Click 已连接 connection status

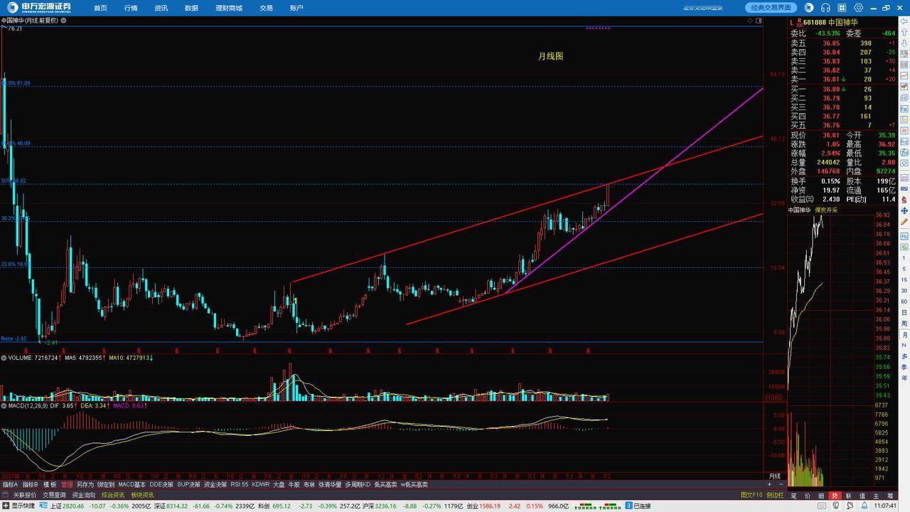tap(642, 506)
